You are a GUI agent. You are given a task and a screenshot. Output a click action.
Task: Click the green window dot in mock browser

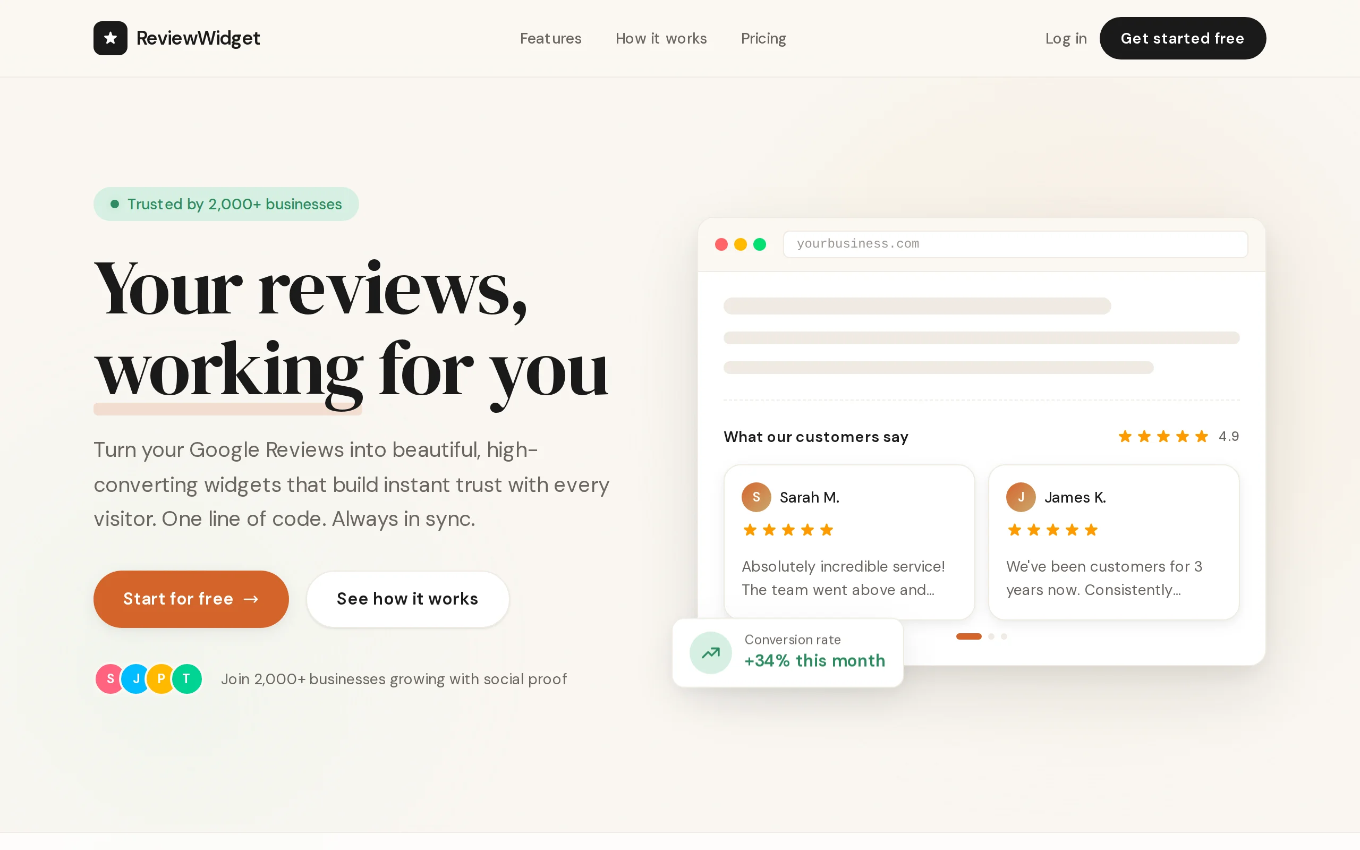click(x=759, y=244)
